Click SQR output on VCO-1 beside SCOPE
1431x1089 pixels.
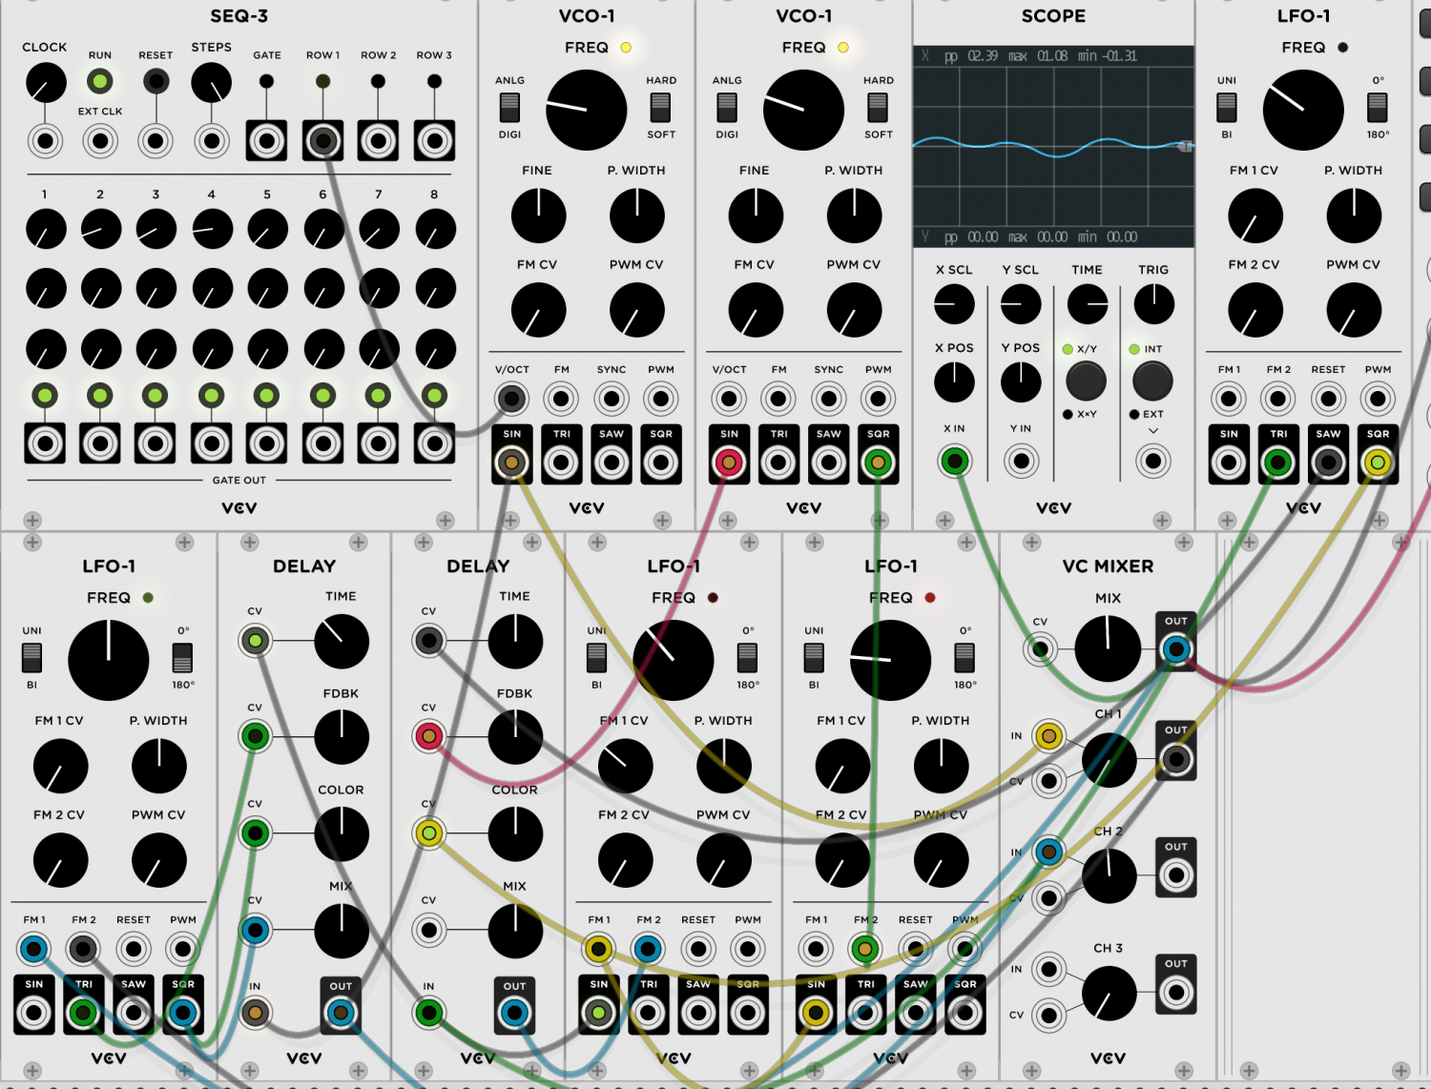point(878,462)
